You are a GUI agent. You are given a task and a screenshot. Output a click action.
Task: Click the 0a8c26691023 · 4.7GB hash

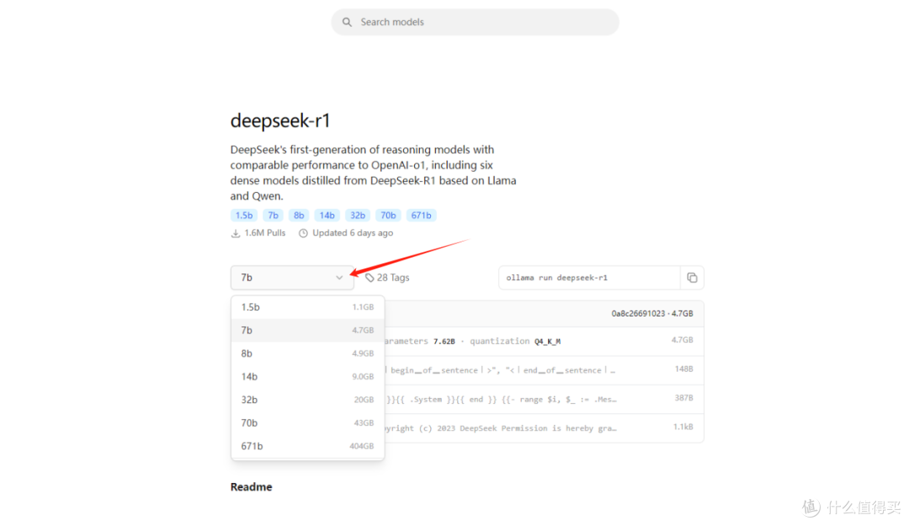pos(652,314)
